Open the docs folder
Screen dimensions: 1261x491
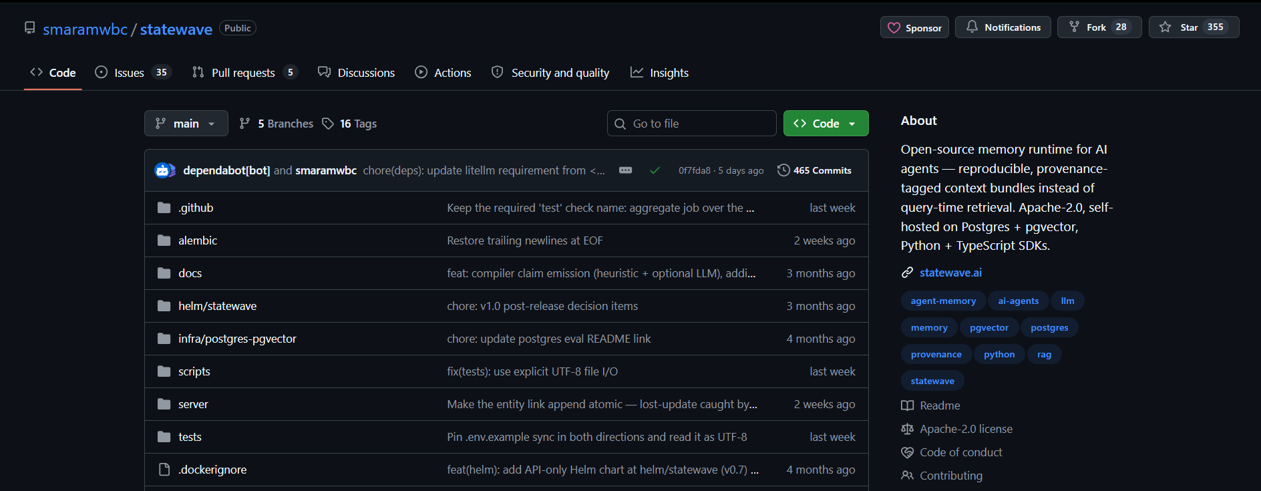pyautogui.click(x=190, y=273)
